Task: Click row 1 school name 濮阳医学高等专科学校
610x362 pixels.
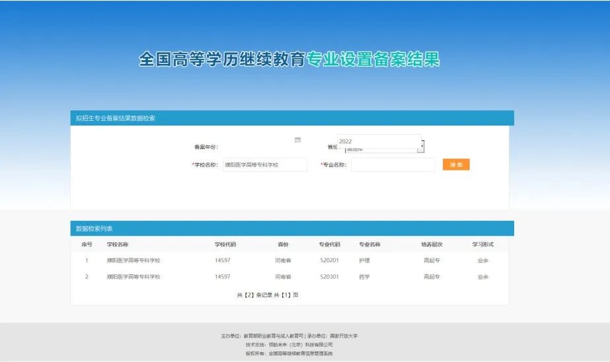Action: tap(133, 260)
